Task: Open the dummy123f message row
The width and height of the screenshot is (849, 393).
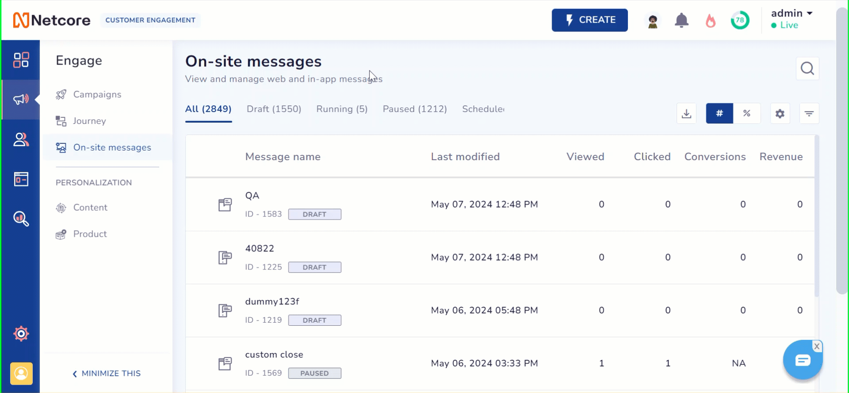Action: tap(272, 302)
